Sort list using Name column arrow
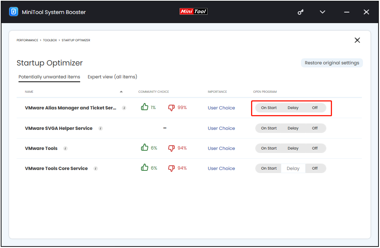This screenshot has width=380, height=248. pos(121,92)
